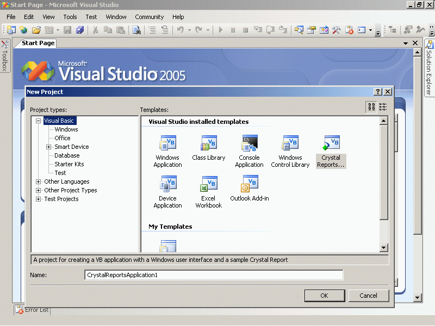Viewport: 435px width, 326px height.
Task: Click the OK button
Action: coord(325,296)
